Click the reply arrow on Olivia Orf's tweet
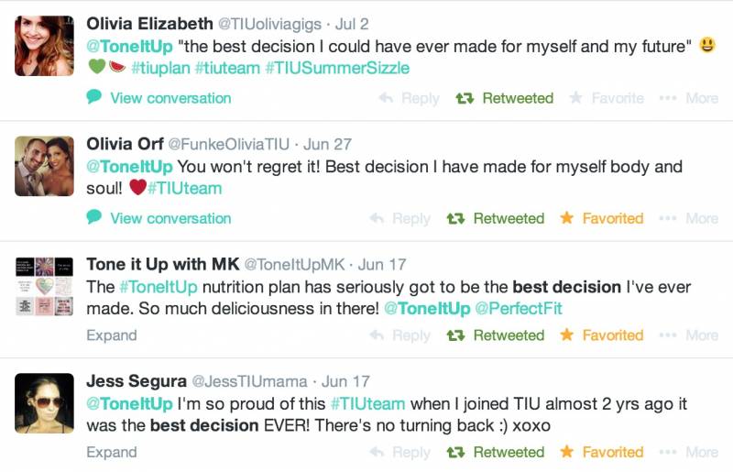The image size is (733, 472). (377, 218)
